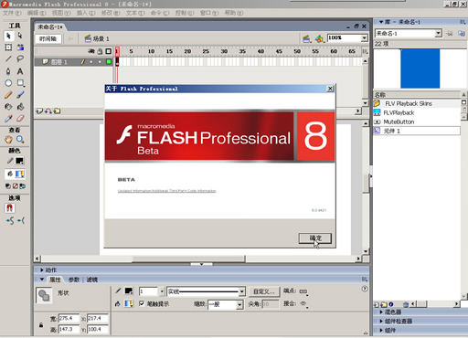Select the Pencil tool

point(8,95)
